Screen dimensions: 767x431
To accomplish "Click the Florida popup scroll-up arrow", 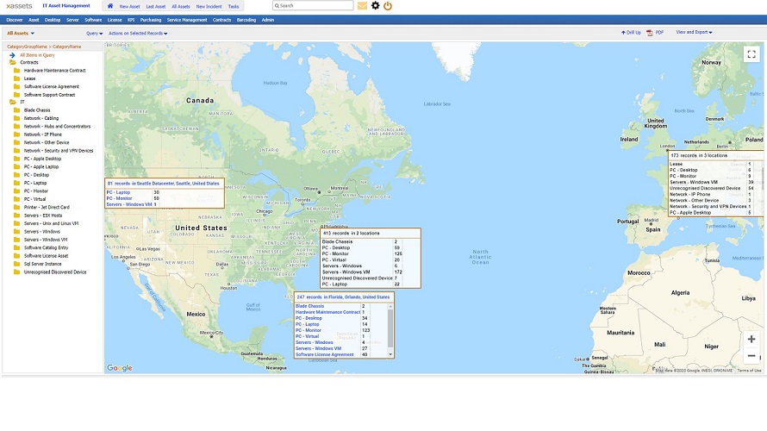I will [x=390, y=306].
